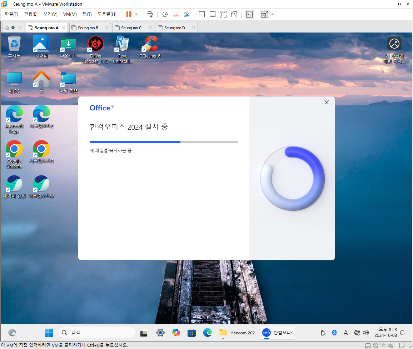Screen dimensions: 413x349
Task: Click the 새 파일을 복사하는 중 status text
Action: (x=111, y=150)
